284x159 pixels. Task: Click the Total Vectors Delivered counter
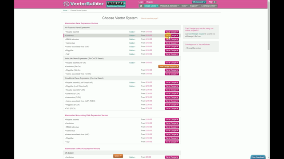(x=116, y=4)
